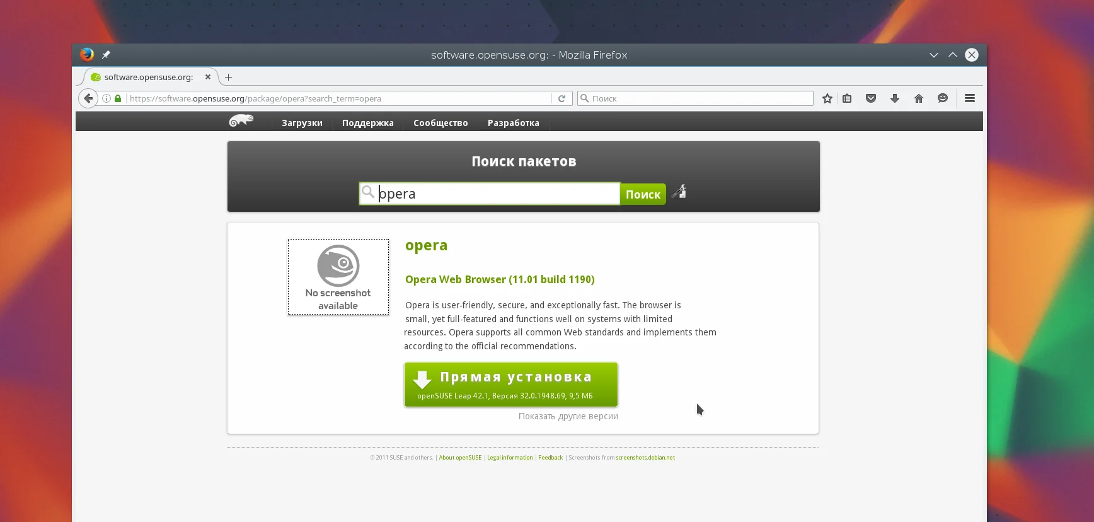1094x522 pixels.
Task: Click the Прямая установка install button
Action: (511, 385)
